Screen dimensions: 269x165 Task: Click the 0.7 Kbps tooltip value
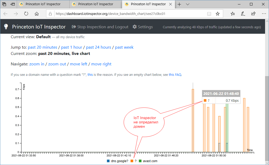[x=232, y=101]
